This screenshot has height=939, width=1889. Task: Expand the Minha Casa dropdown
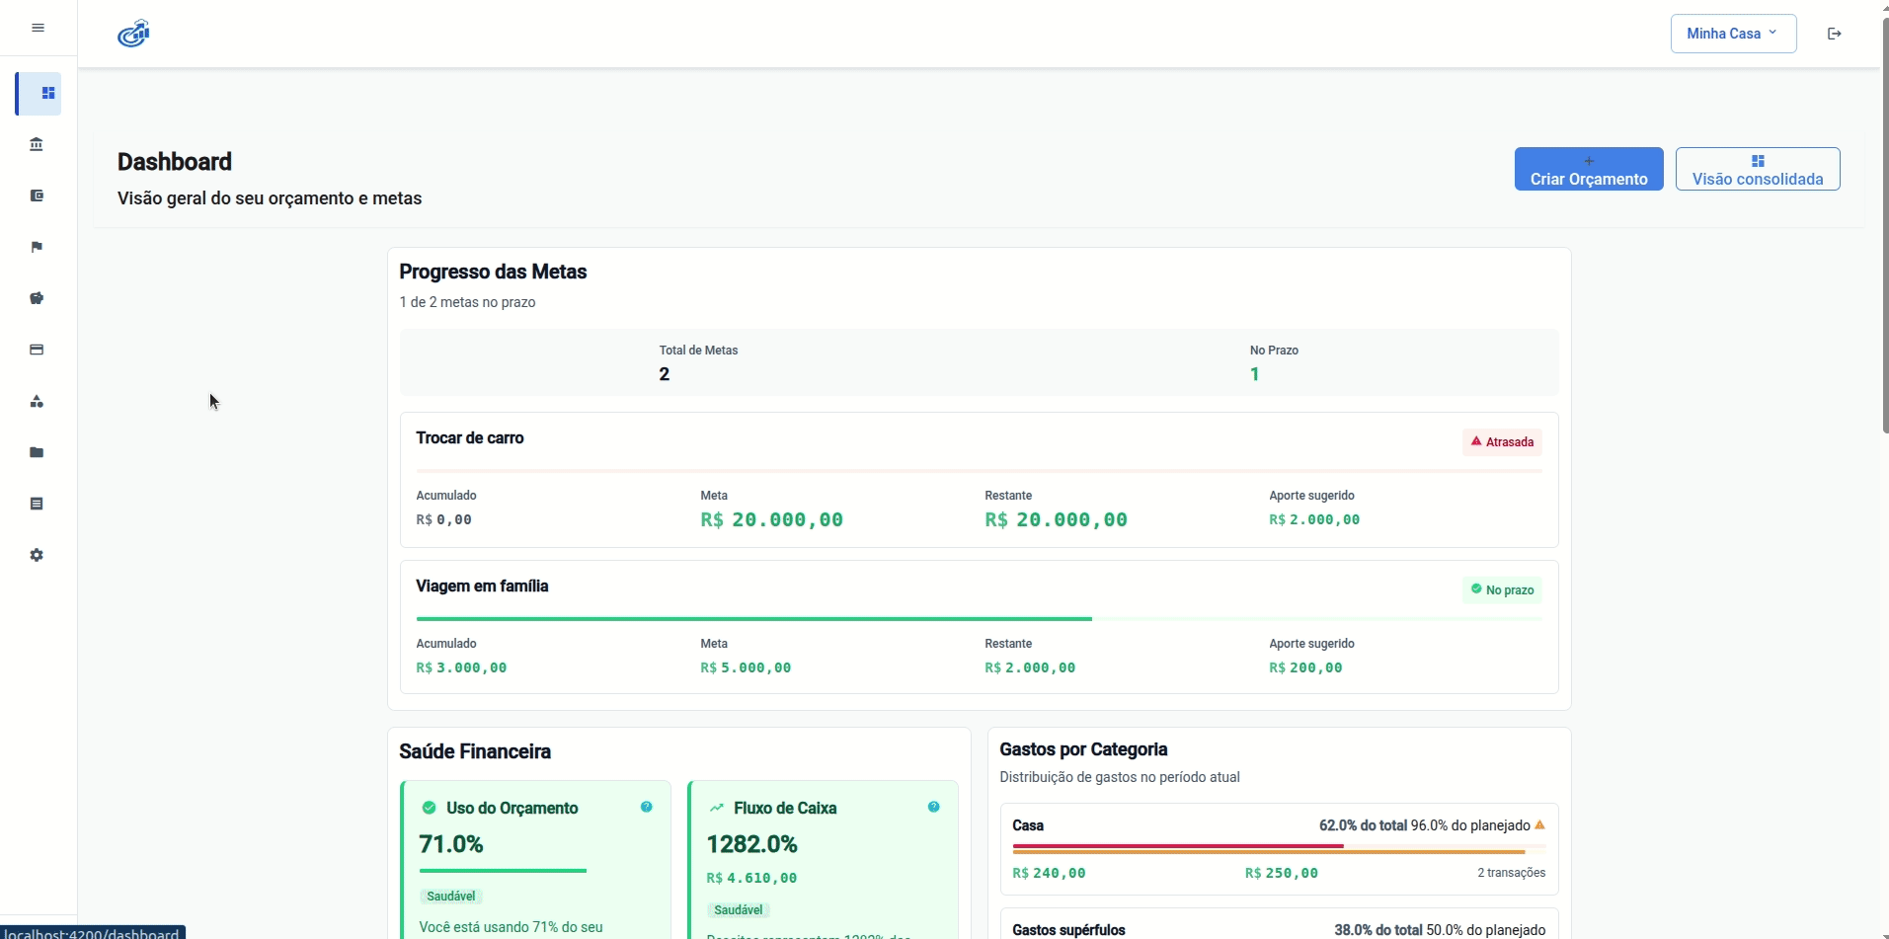[x=1732, y=34]
